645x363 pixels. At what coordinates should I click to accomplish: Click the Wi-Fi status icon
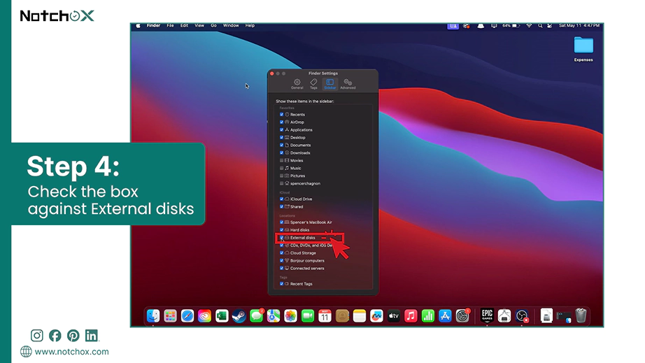click(x=529, y=25)
